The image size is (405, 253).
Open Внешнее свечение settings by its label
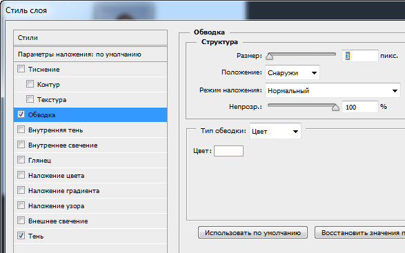point(58,221)
